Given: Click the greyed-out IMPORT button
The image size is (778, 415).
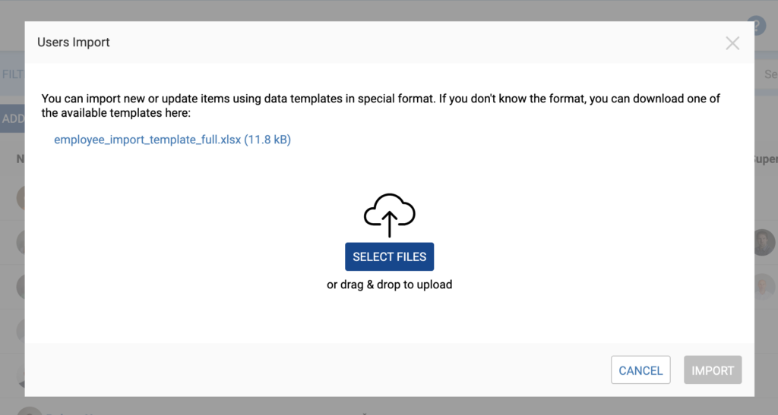Looking at the screenshot, I should (x=713, y=370).
